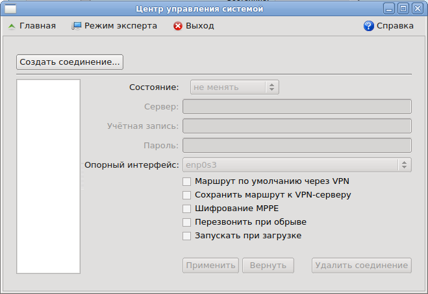This screenshot has width=428, height=294.
Task: Toggle Сохранить маршрут к VPN-серверу checkbox
Action: coord(186,195)
